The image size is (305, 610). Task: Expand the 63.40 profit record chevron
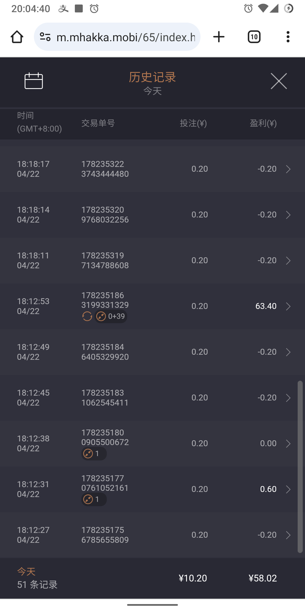(288, 306)
